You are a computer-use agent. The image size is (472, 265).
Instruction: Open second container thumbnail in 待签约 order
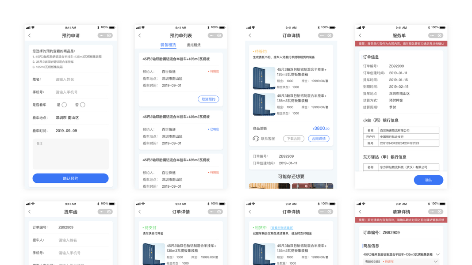(x=264, y=104)
